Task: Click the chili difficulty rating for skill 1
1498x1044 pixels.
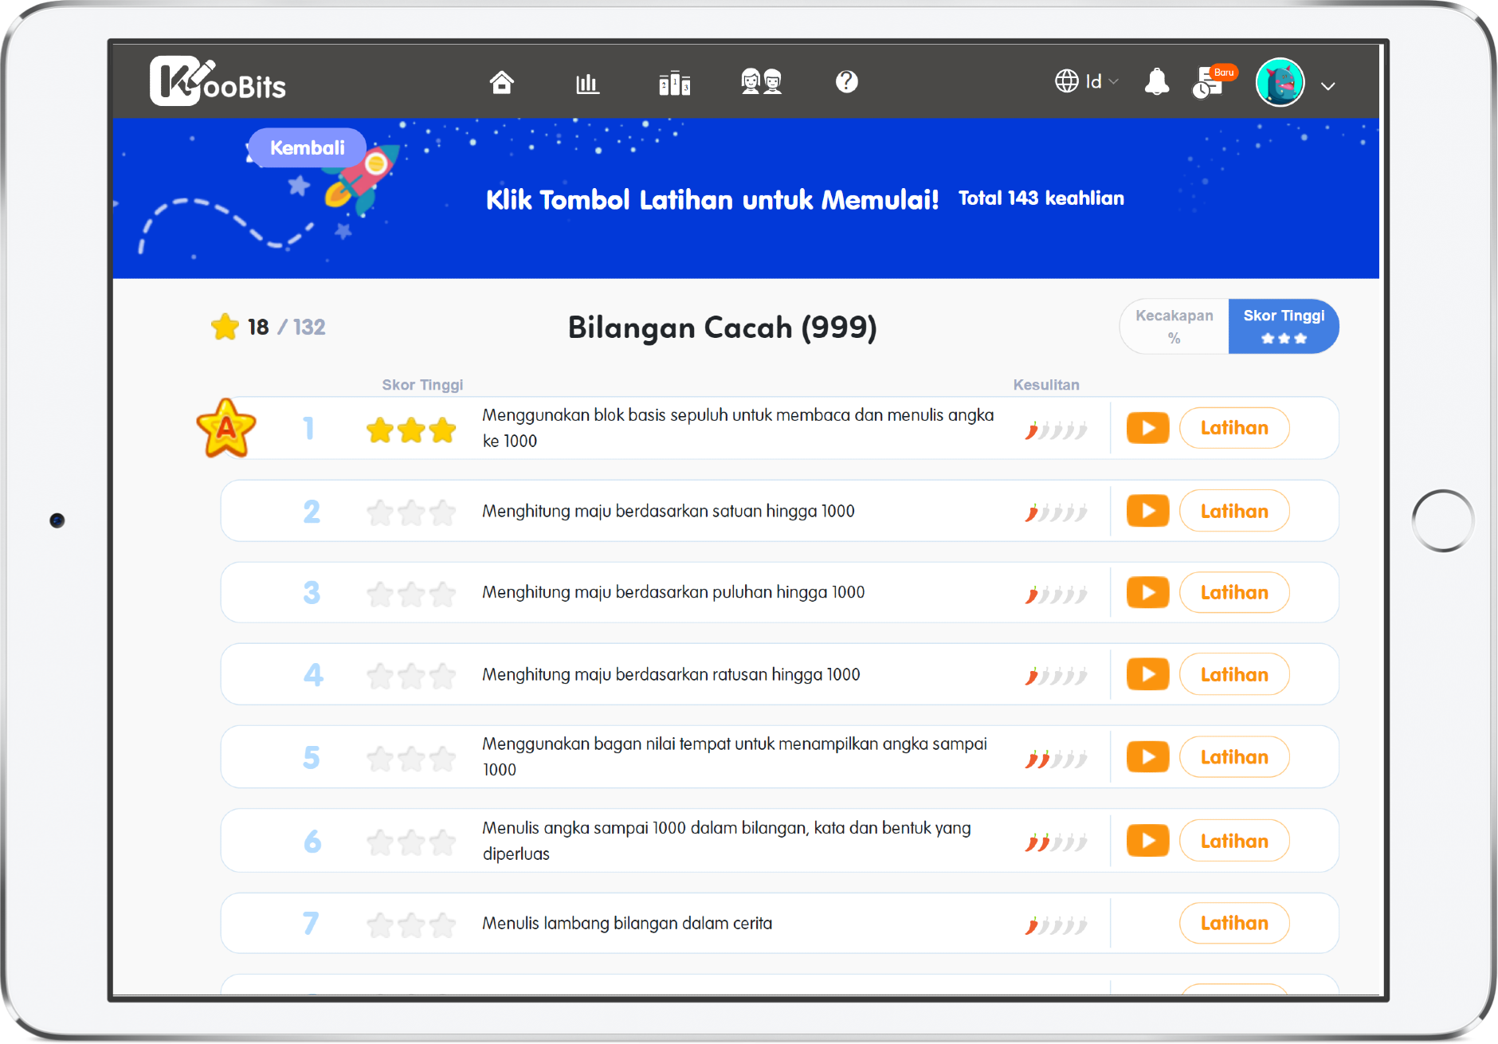Action: coord(1057,430)
